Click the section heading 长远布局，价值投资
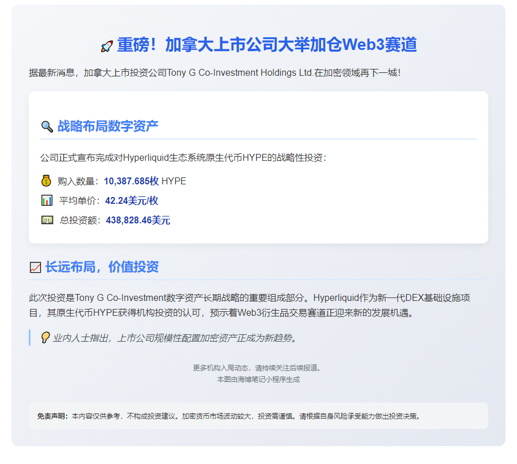Screen dimensions: 517x464 (102, 267)
